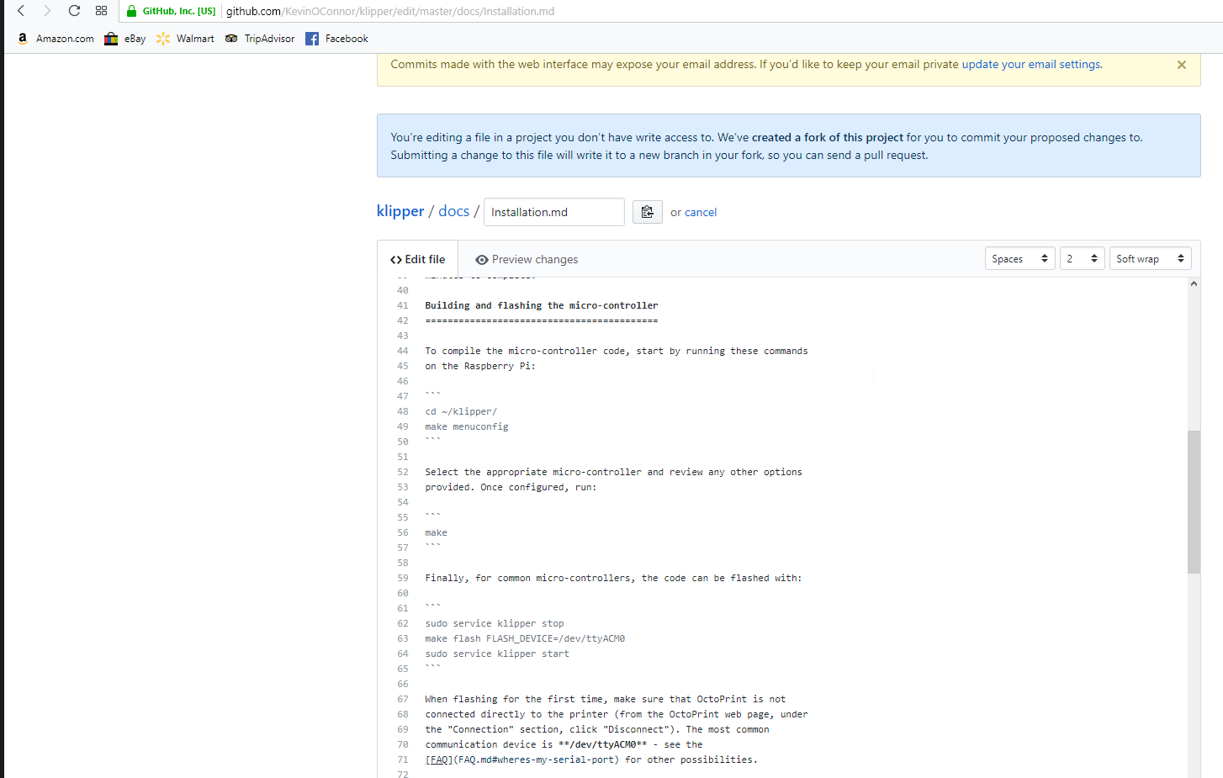The image size is (1223, 778).
Task: Place cursor on 'on the Raspberry Pi:' line
Action: point(480,366)
